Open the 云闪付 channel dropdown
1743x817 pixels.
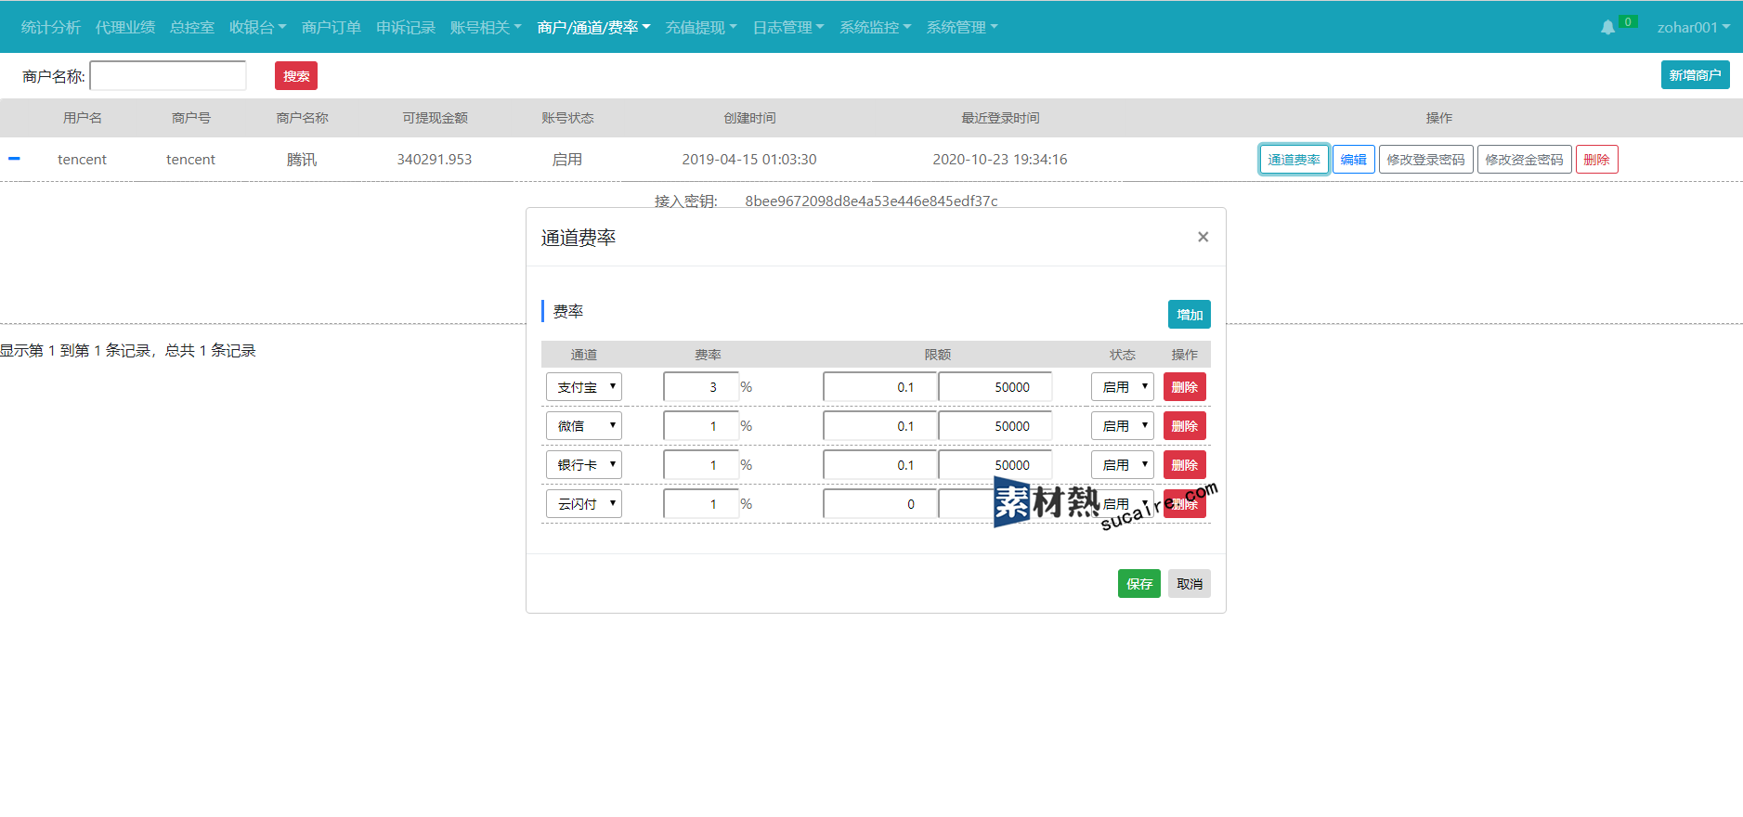(584, 504)
